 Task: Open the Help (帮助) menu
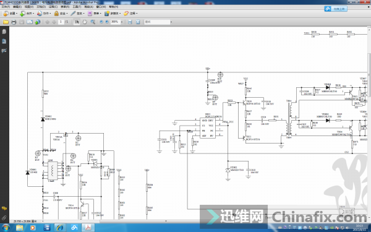(113, 7)
